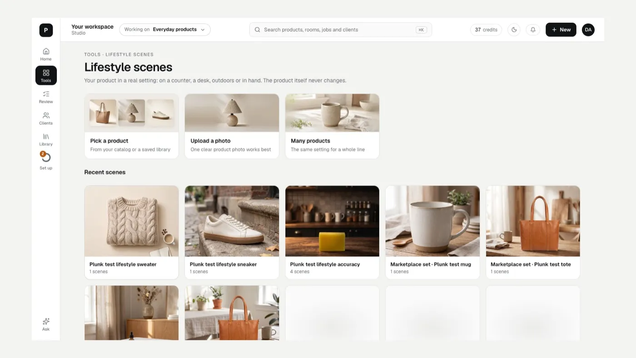Open the DA user avatar menu

tap(588, 30)
